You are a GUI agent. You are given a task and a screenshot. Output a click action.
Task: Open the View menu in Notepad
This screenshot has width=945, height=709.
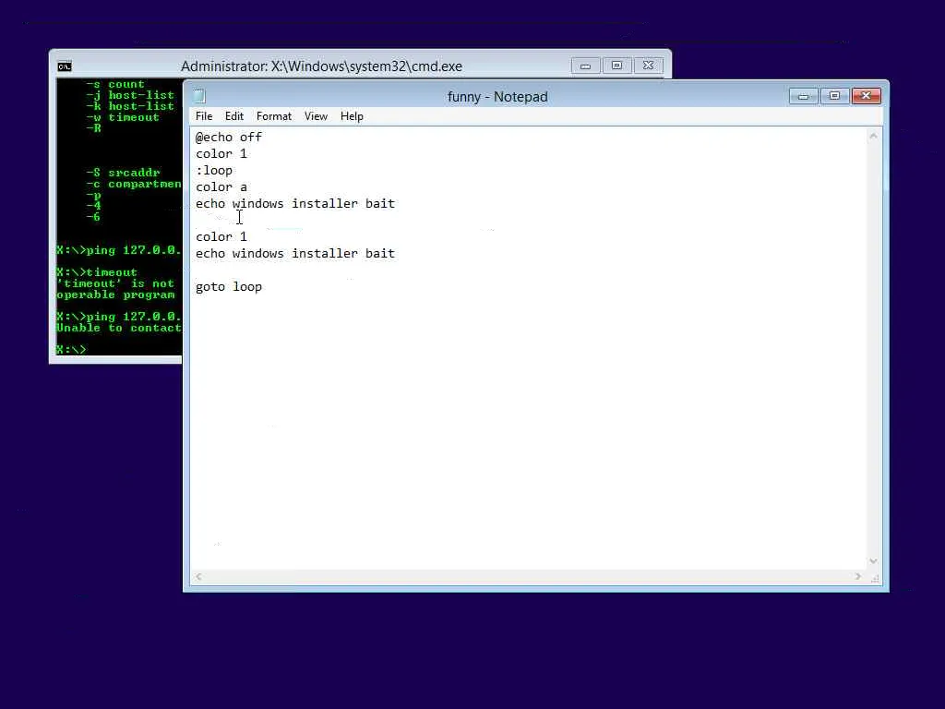tap(316, 116)
